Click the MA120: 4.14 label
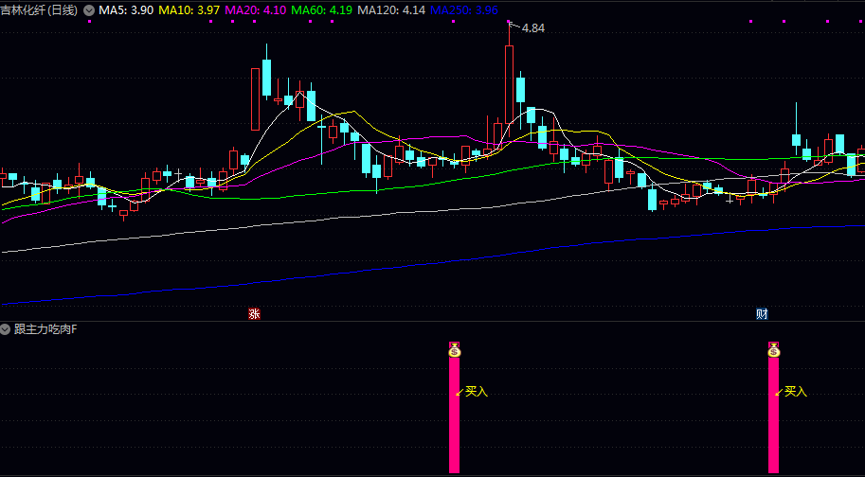The width and height of the screenshot is (865, 477). tap(391, 9)
